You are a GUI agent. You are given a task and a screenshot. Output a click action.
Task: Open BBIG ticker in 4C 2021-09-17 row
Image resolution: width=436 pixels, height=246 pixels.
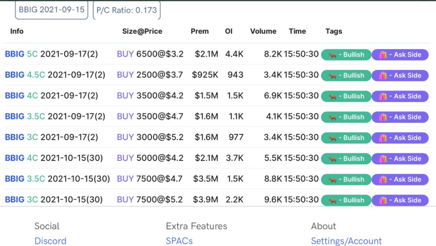[x=15, y=96]
